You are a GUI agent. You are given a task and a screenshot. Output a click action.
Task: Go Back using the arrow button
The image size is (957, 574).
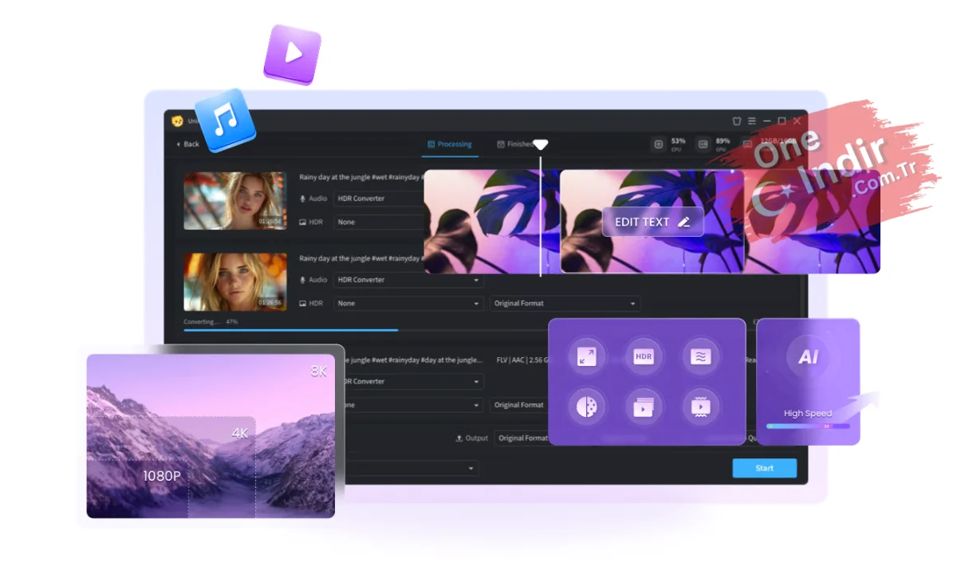click(187, 144)
